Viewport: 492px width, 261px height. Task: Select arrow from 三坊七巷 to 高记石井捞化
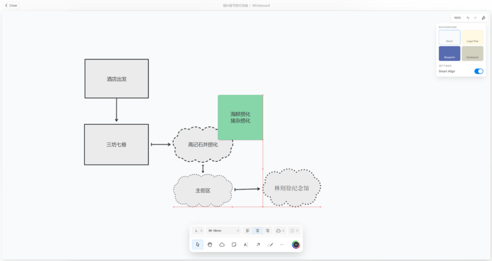pyautogui.click(x=161, y=144)
